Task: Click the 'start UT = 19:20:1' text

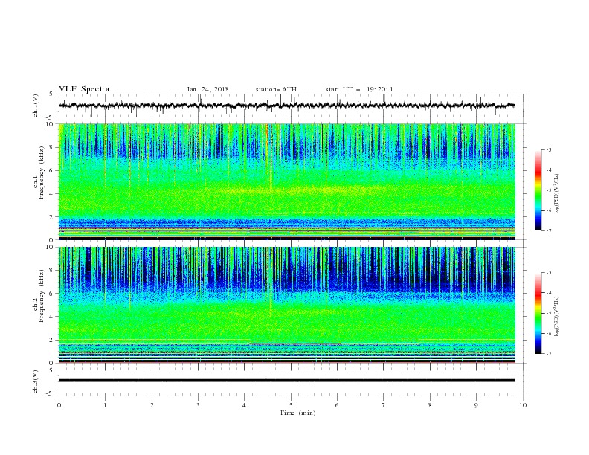Action: [359, 89]
